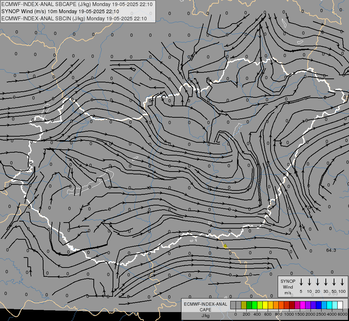Pick the bright green CAPE legend swatch
The height and width of the screenshot is (321, 349).
pyautogui.click(x=255, y=305)
